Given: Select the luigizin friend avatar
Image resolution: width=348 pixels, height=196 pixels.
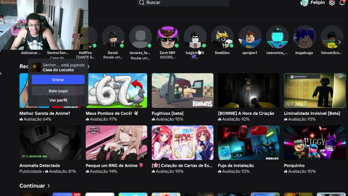Looking at the screenshot, I should 195,37.
